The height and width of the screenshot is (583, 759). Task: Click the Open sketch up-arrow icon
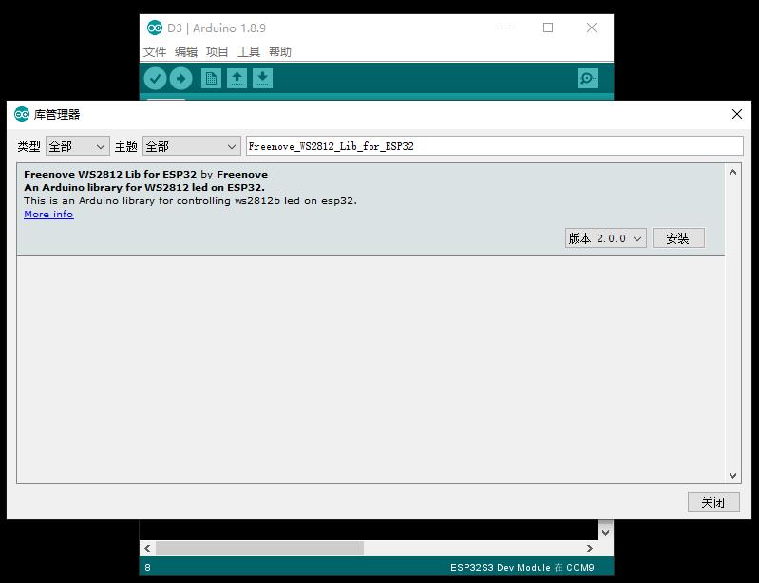point(237,79)
